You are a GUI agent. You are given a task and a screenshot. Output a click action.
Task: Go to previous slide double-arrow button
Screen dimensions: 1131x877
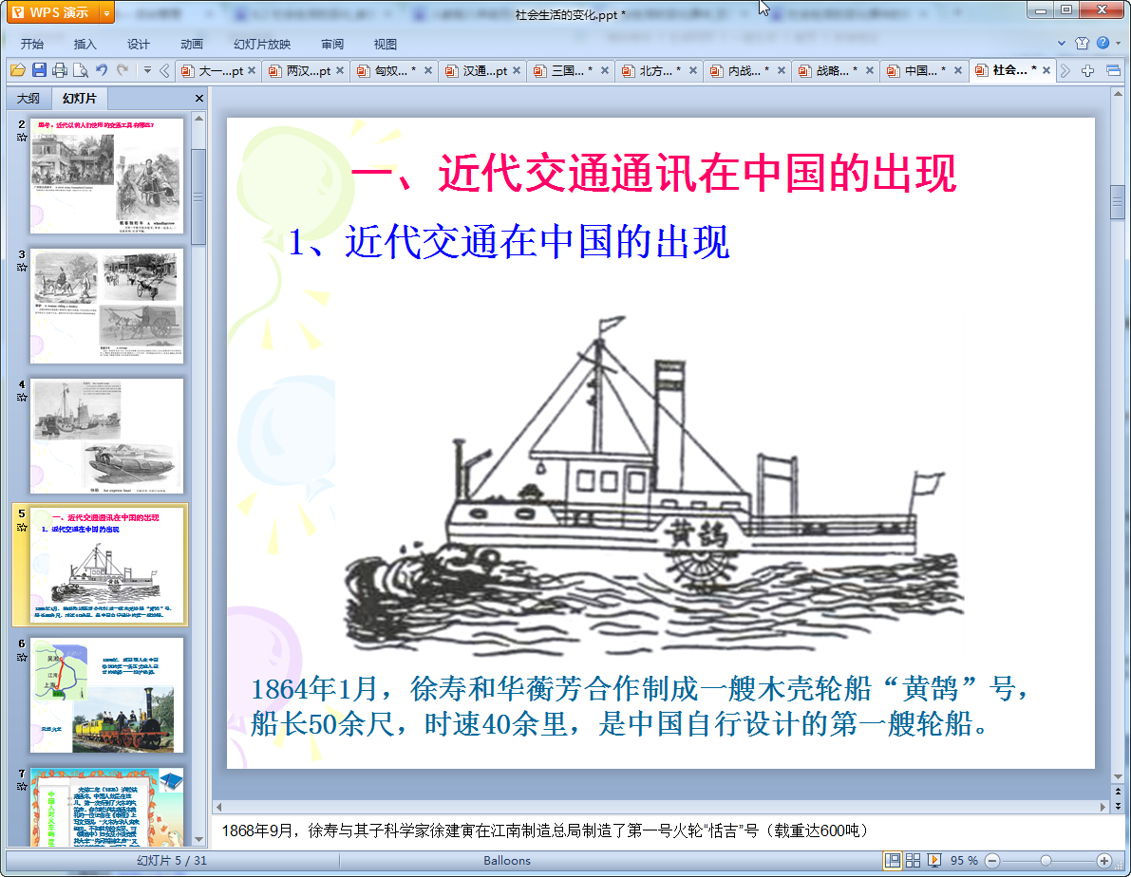[1118, 792]
